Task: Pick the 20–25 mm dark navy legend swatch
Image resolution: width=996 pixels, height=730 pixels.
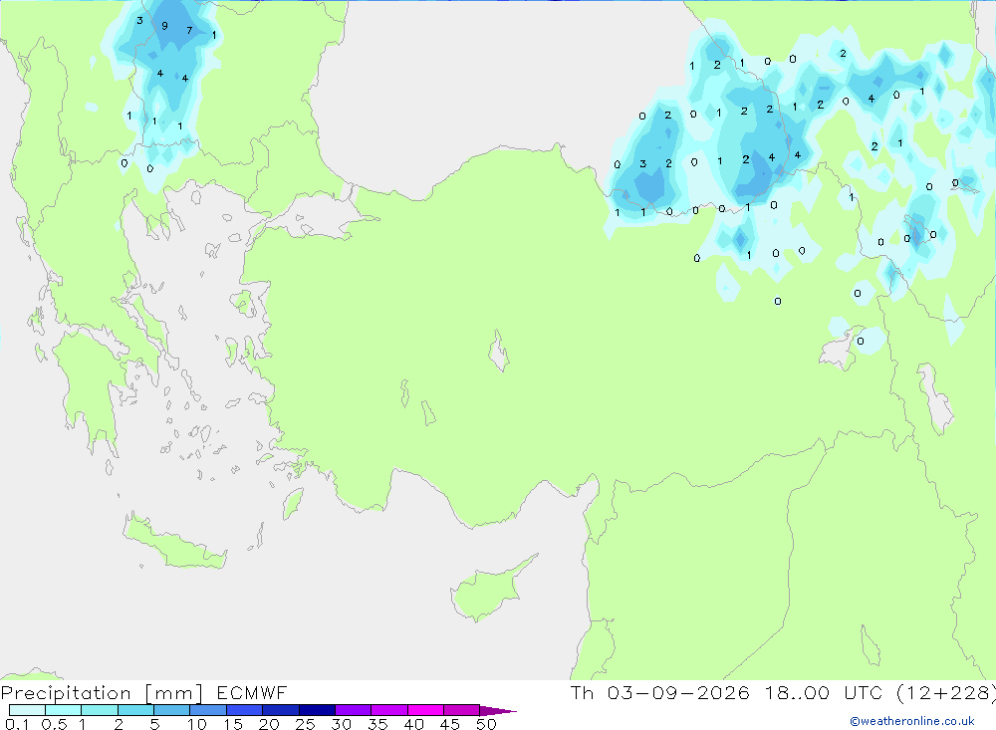Action: click(280, 710)
